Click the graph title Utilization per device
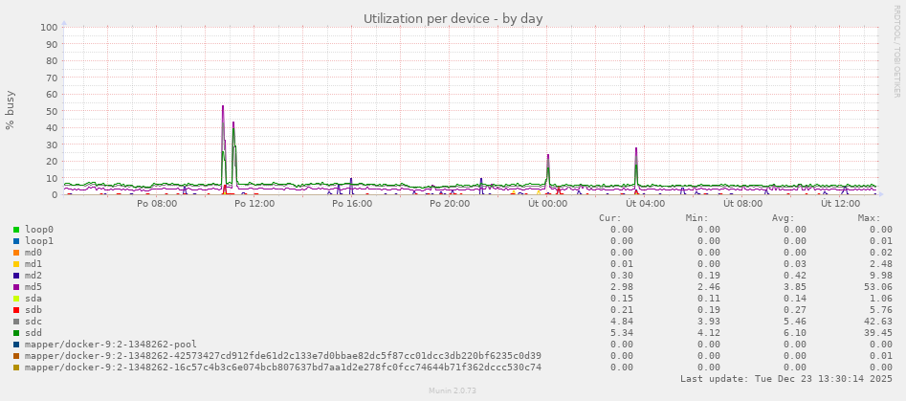906x401 pixels. 453,19
